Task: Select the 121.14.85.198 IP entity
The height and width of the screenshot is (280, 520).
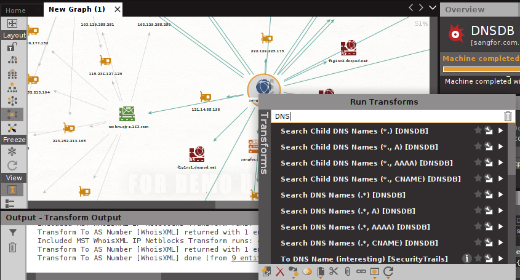Action: 206,97
